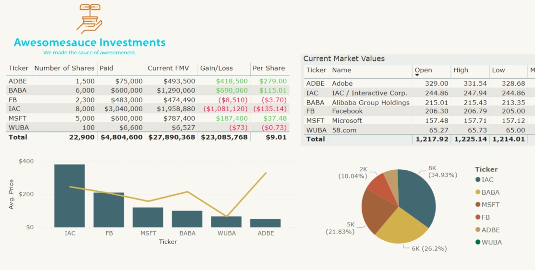This screenshot has width=535, height=270.
Task: Click the ADBE bar in bar chart
Action: (x=266, y=223)
